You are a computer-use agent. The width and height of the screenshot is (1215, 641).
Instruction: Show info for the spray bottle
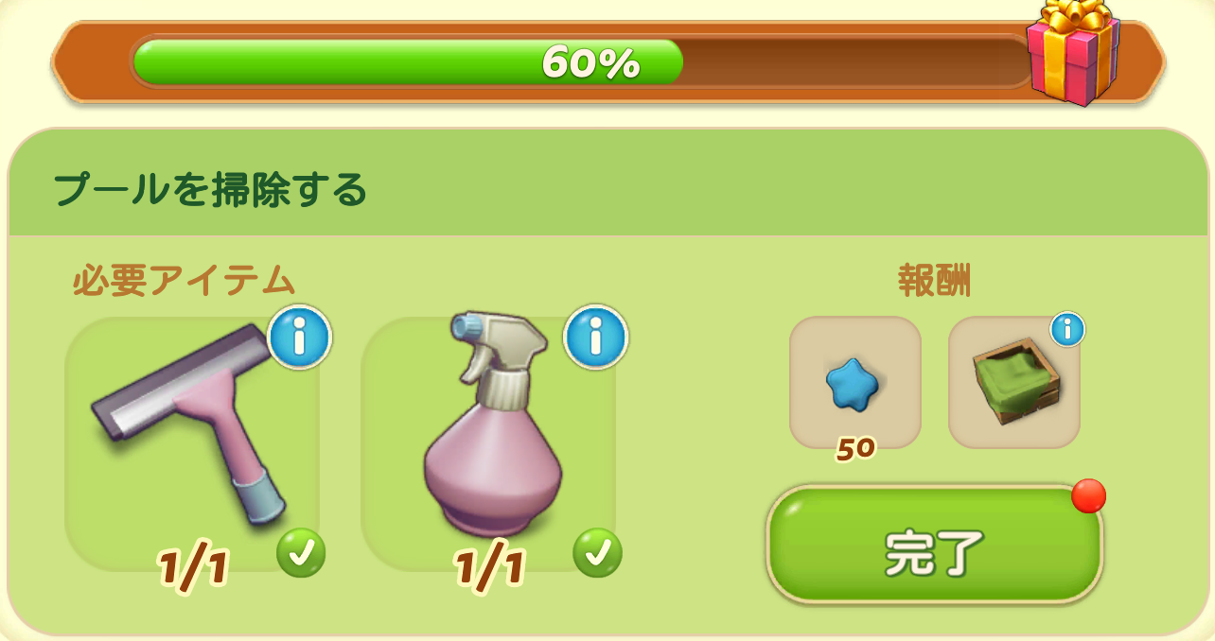(596, 337)
